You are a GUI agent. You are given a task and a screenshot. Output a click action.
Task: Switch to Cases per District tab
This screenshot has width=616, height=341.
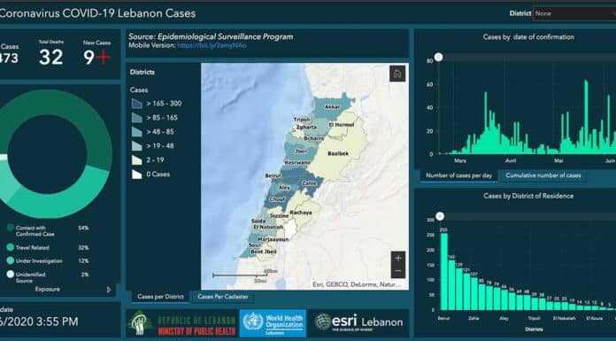coord(160,297)
